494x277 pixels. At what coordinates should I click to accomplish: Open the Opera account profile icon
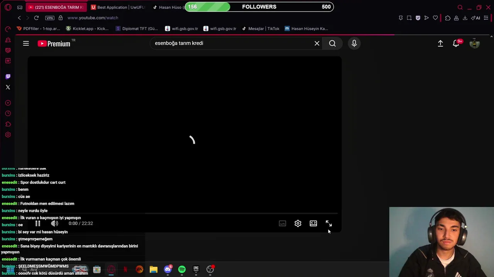456,18
